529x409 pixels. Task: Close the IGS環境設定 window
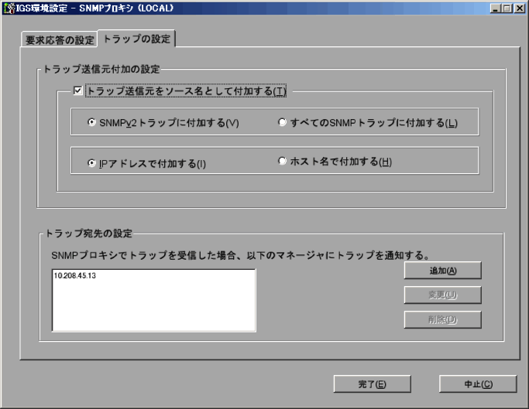coord(519,8)
